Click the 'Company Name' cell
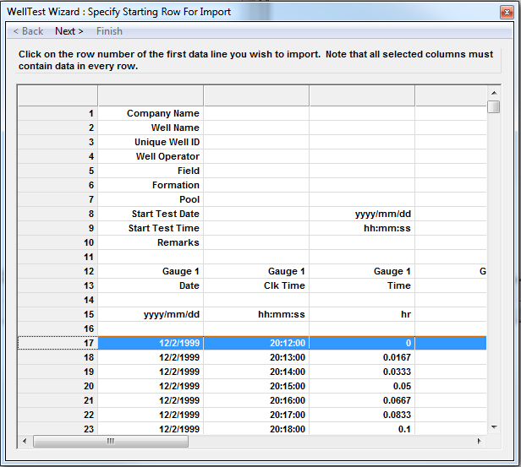 151,113
